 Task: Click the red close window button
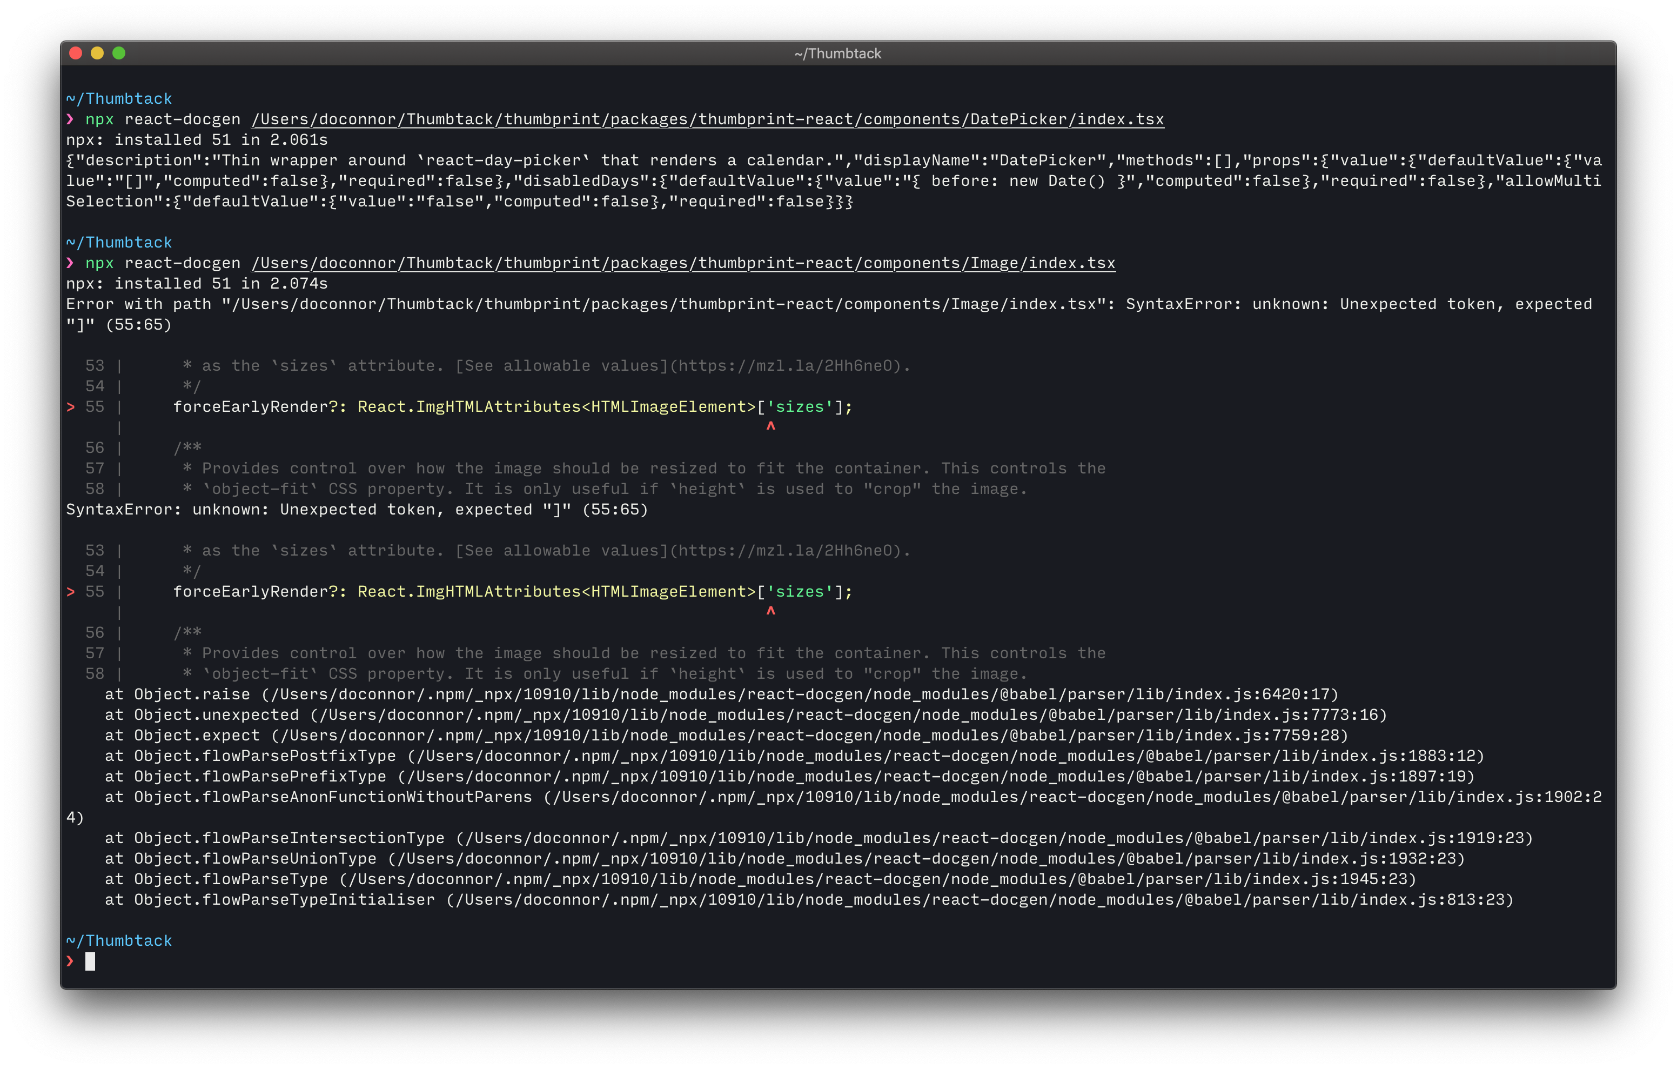point(76,53)
